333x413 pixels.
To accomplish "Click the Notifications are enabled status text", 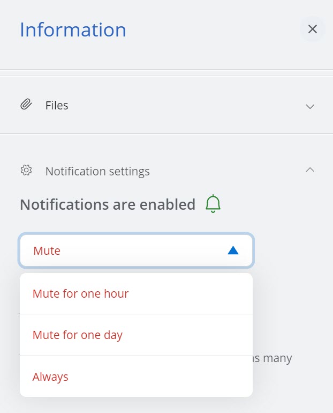I will coord(108,204).
